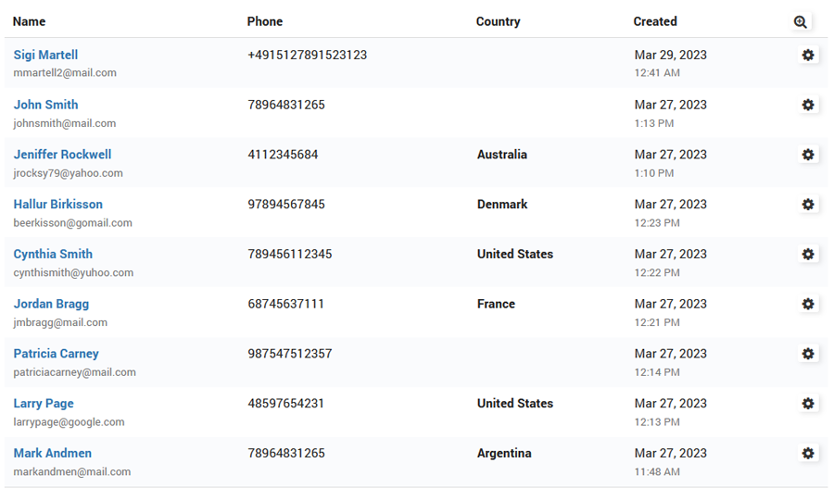Open the Jeniffer Rockwell contact link
834x488 pixels.
pos(62,155)
